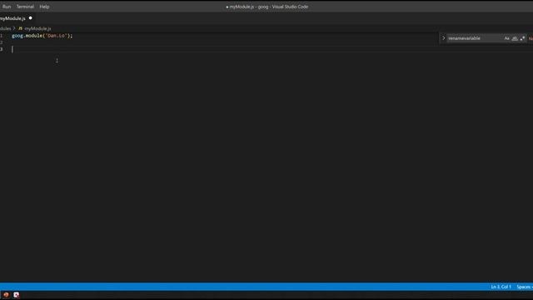The height and width of the screenshot is (300, 533).
Task: Click the unsaved dot on myModule.js tab
Action: (30, 18)
